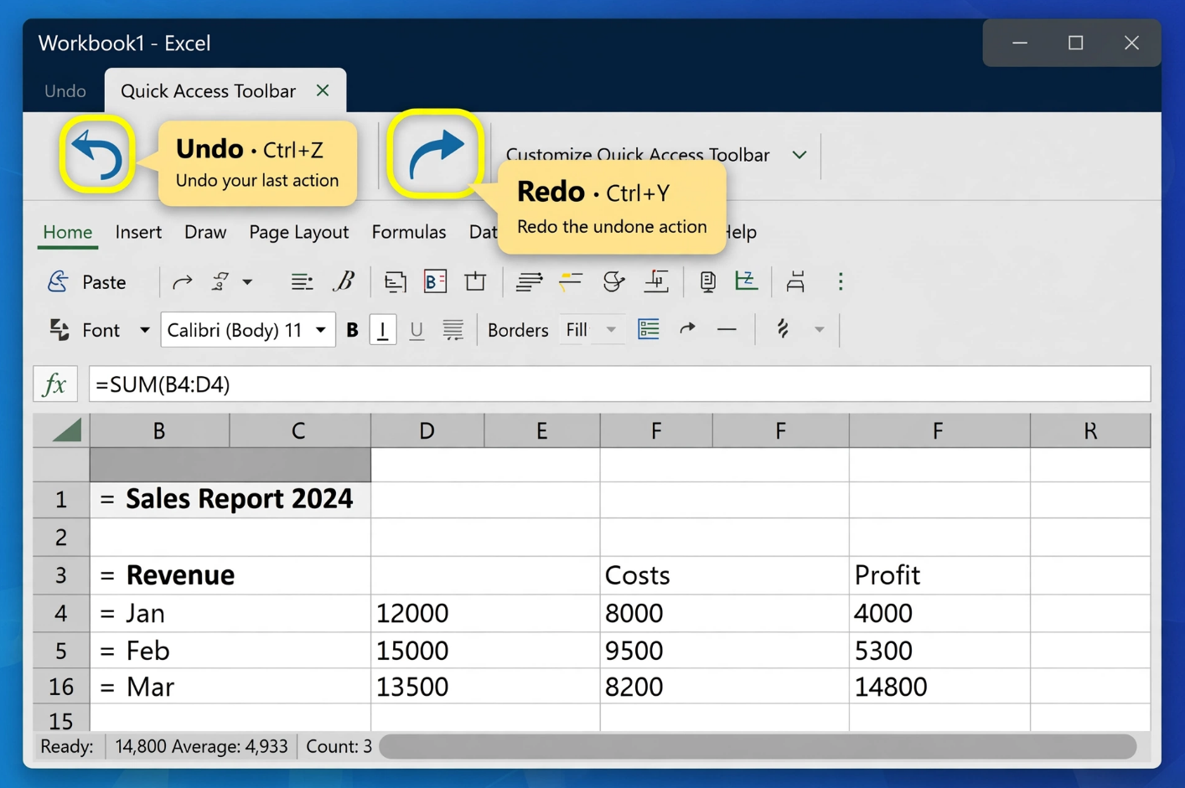Expand the Font dropdown arrow
Image resolution: width=1185 pixels, height=788 pixels.
point(144,330)
